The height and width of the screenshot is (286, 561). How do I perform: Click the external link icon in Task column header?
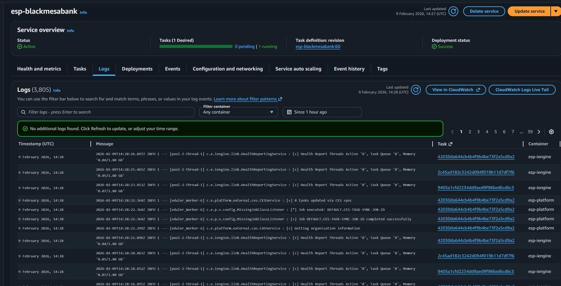tap(451, 144)
